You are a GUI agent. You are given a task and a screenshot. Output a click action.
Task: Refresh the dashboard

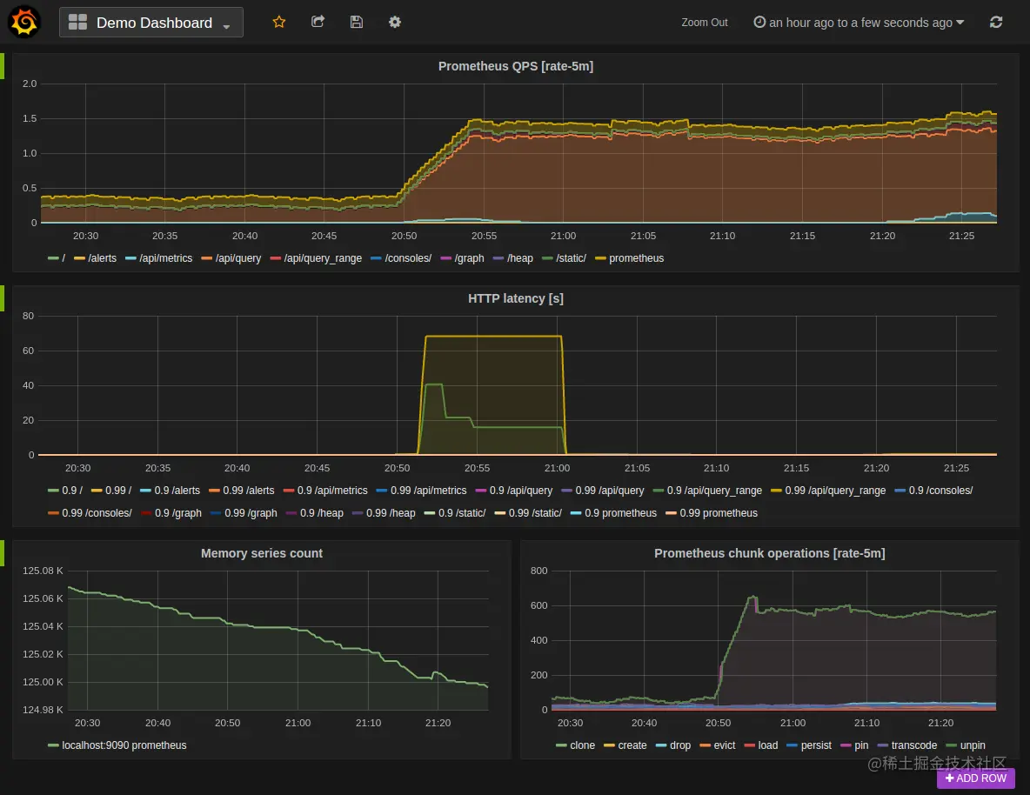coord(996,23)
